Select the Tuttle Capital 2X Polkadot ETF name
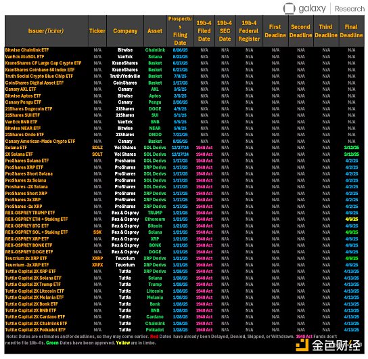Image resolution: width=368 pixels, height=359 pixels. 35,330
